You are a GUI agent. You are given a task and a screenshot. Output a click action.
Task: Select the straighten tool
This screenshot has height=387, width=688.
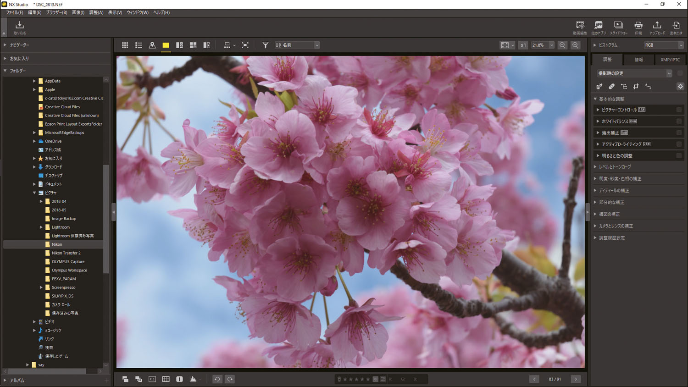pos(648,86)
